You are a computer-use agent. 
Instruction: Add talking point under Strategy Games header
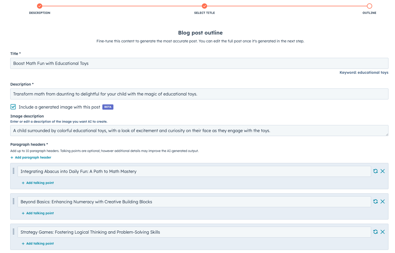37,244
